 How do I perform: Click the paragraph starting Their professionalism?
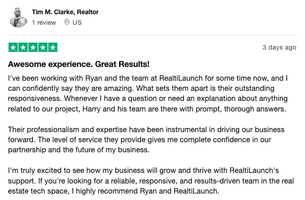click(146, 140)
